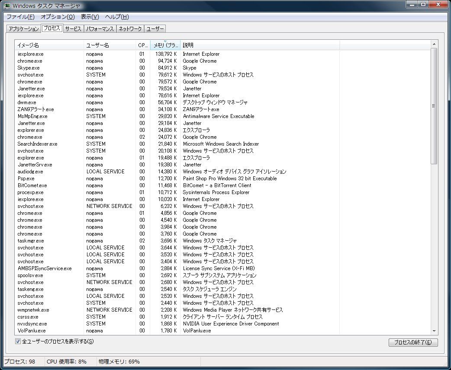Click the プロセス: 98 status bar entry
451x370 pixels.
[x=20, y=361]
